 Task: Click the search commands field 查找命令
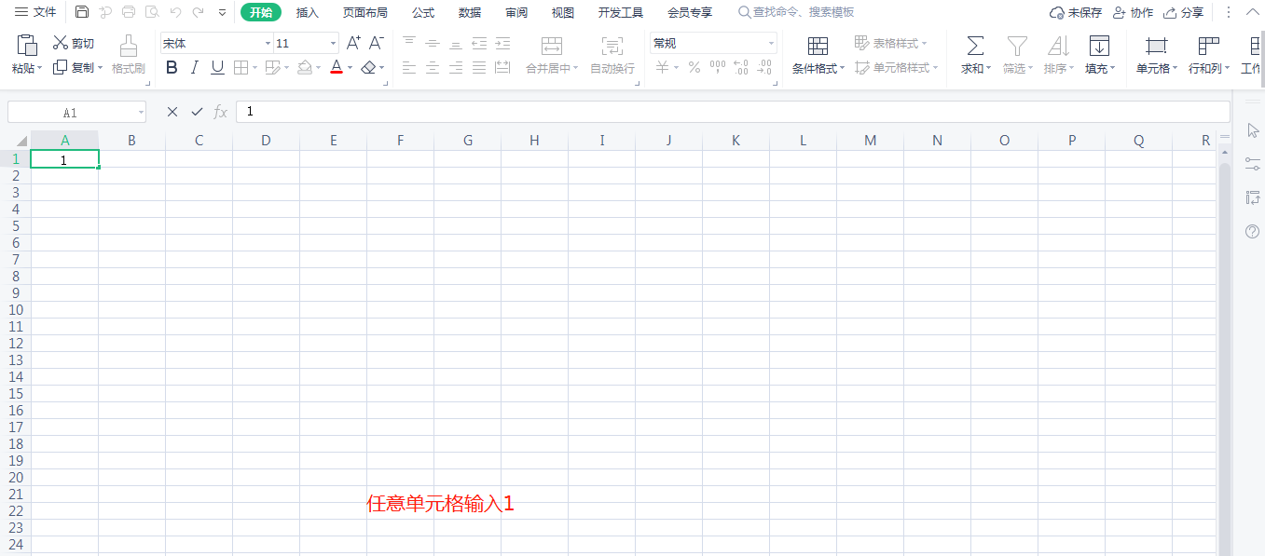(x=802, y=12)
